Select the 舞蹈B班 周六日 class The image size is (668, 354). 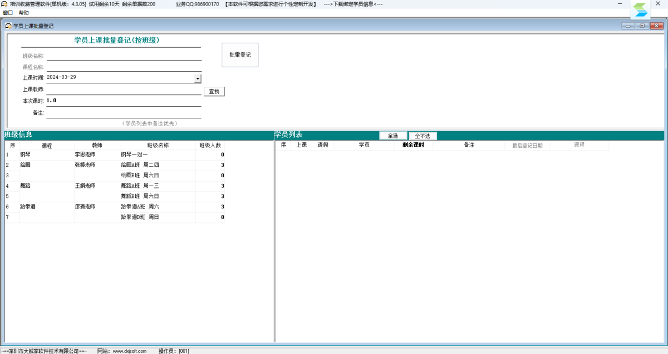click(x=158, y=196)
